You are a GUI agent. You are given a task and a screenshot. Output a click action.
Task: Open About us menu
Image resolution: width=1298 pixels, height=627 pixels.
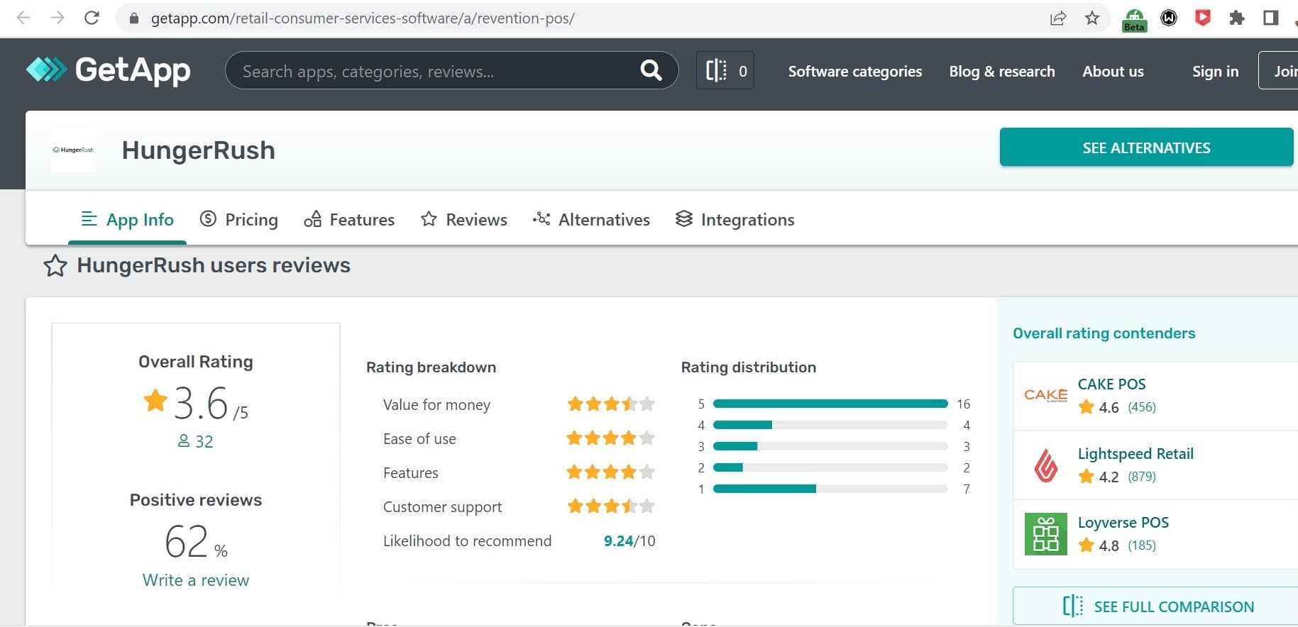click(1113, 71)
